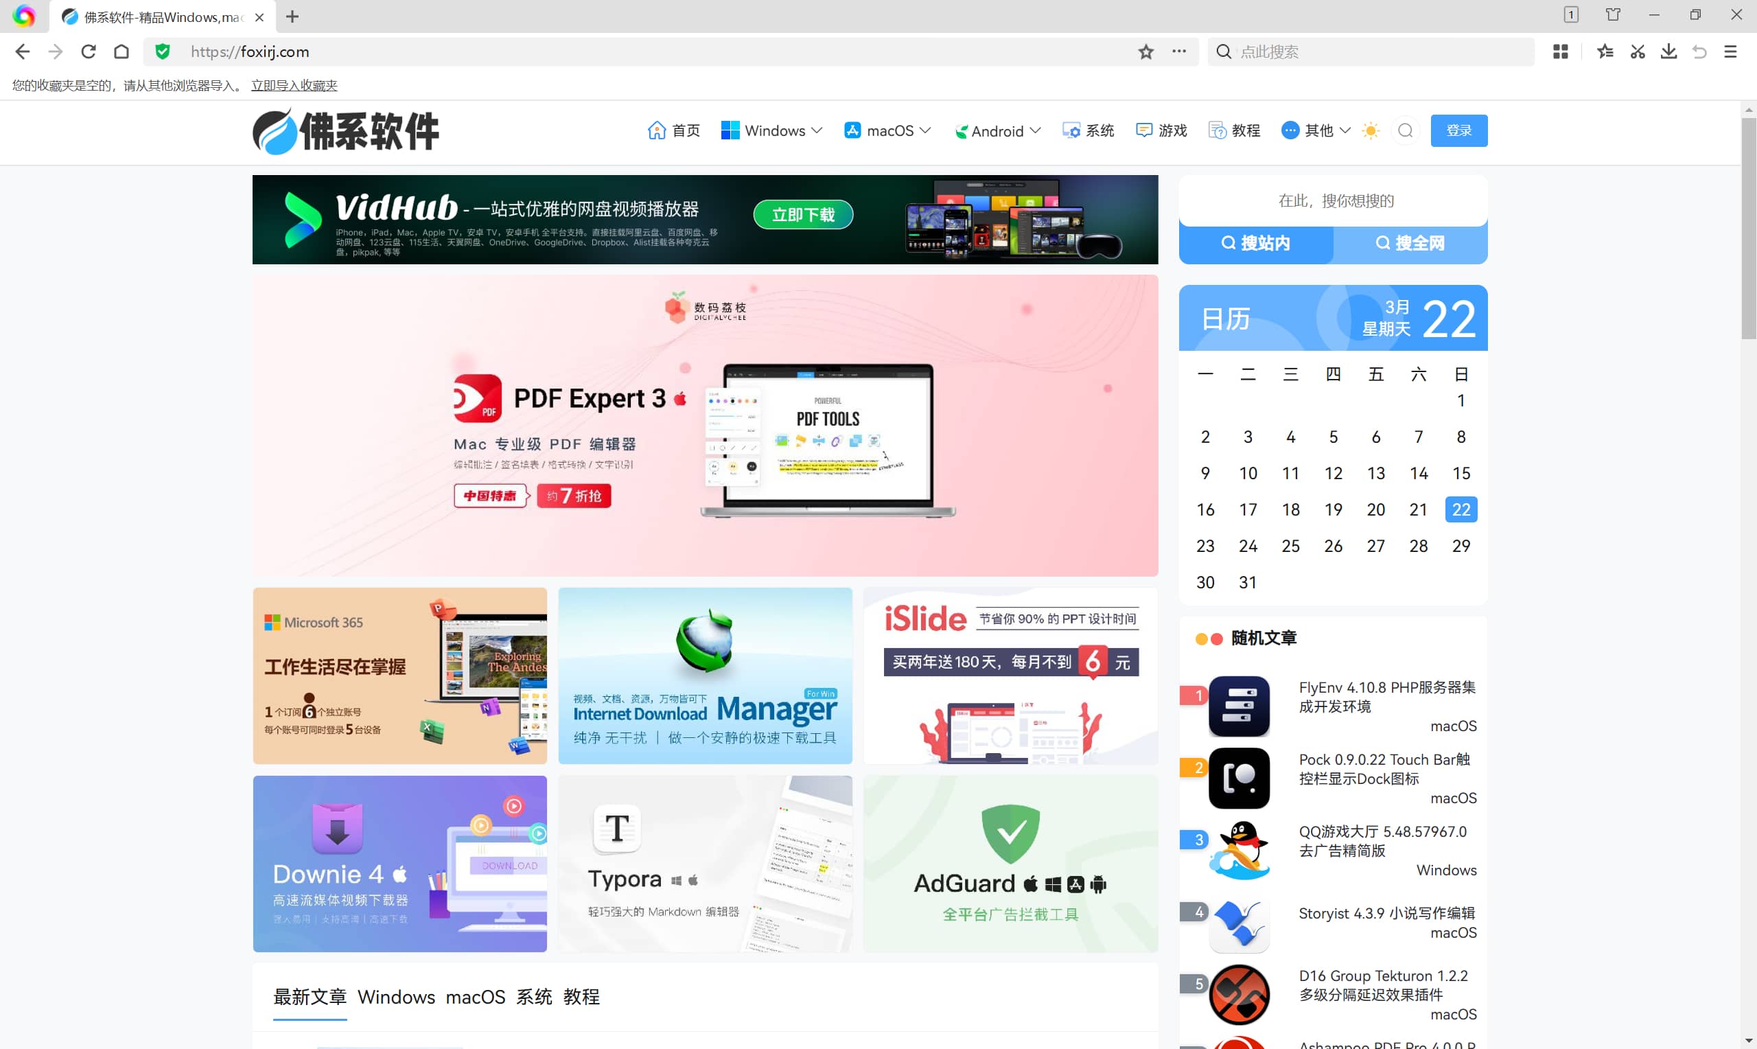Open the site search magnifier icon
Image resolution: width=1757 pixels, height=1049 pixels.
point(1405,130)
